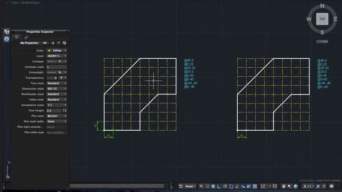342x192 pixels.
Task: Select the layers tab icon in Properties Inspector
Action: 26,37
